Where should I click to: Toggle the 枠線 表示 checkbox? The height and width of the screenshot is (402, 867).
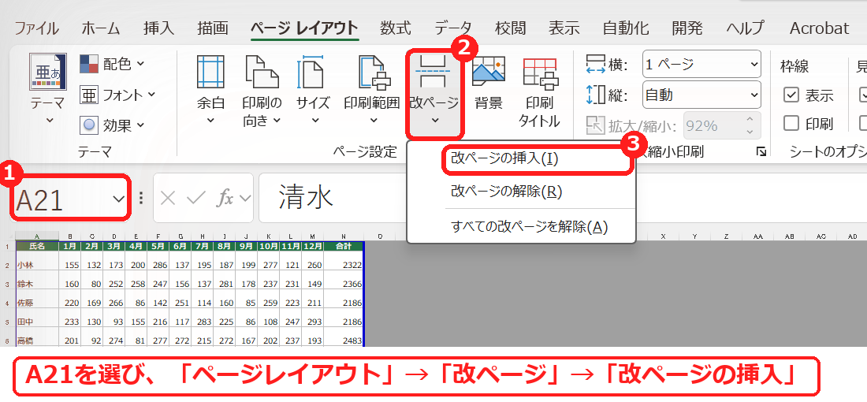[791, 95]
